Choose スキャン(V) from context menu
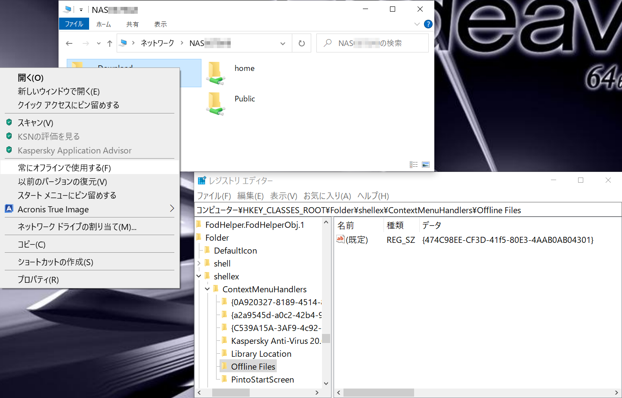Viewport: 622px width, 398px height. click(x=90, y=123)
